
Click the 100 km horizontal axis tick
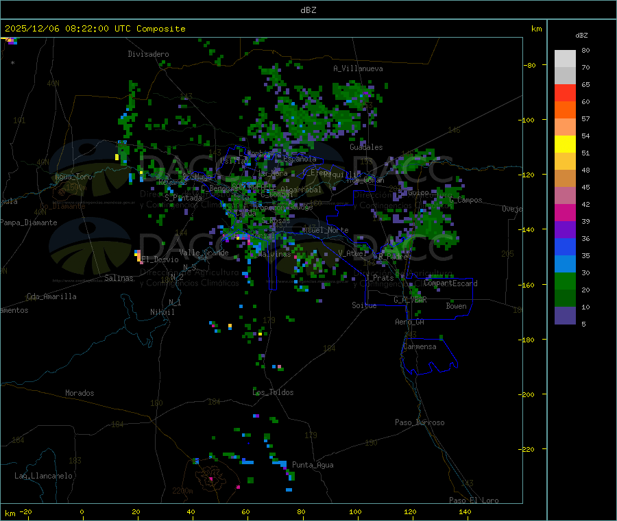click(x=355, y=512)
